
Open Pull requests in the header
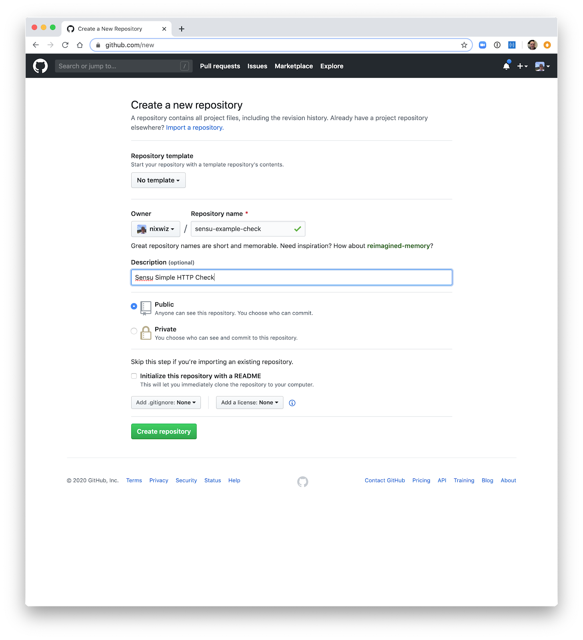(220, 66)
